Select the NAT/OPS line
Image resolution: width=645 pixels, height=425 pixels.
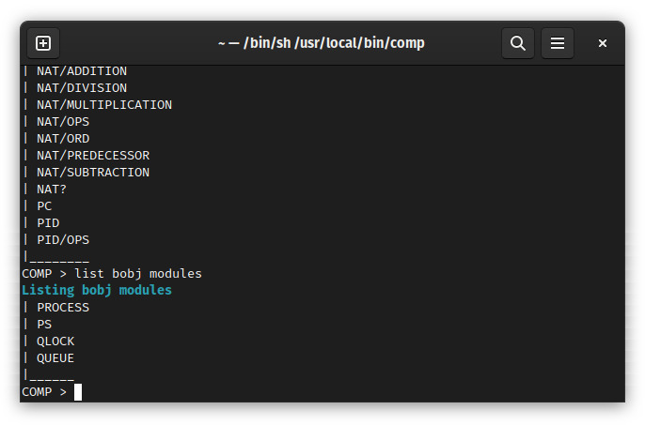pyautogui.click(x=63, y=122)
